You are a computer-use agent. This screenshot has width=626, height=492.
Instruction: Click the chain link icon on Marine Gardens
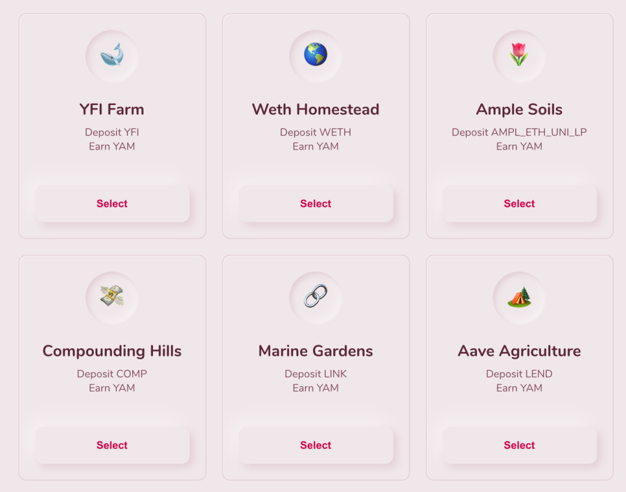coord(315,296)
